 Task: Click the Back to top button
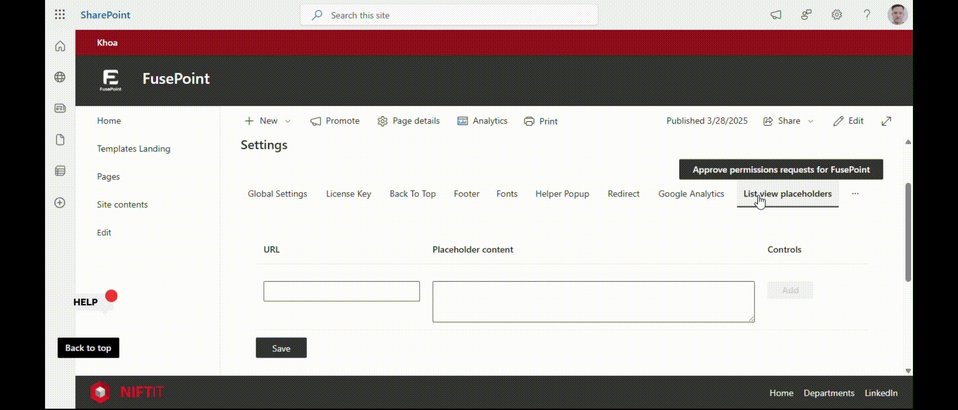(88, 348)
